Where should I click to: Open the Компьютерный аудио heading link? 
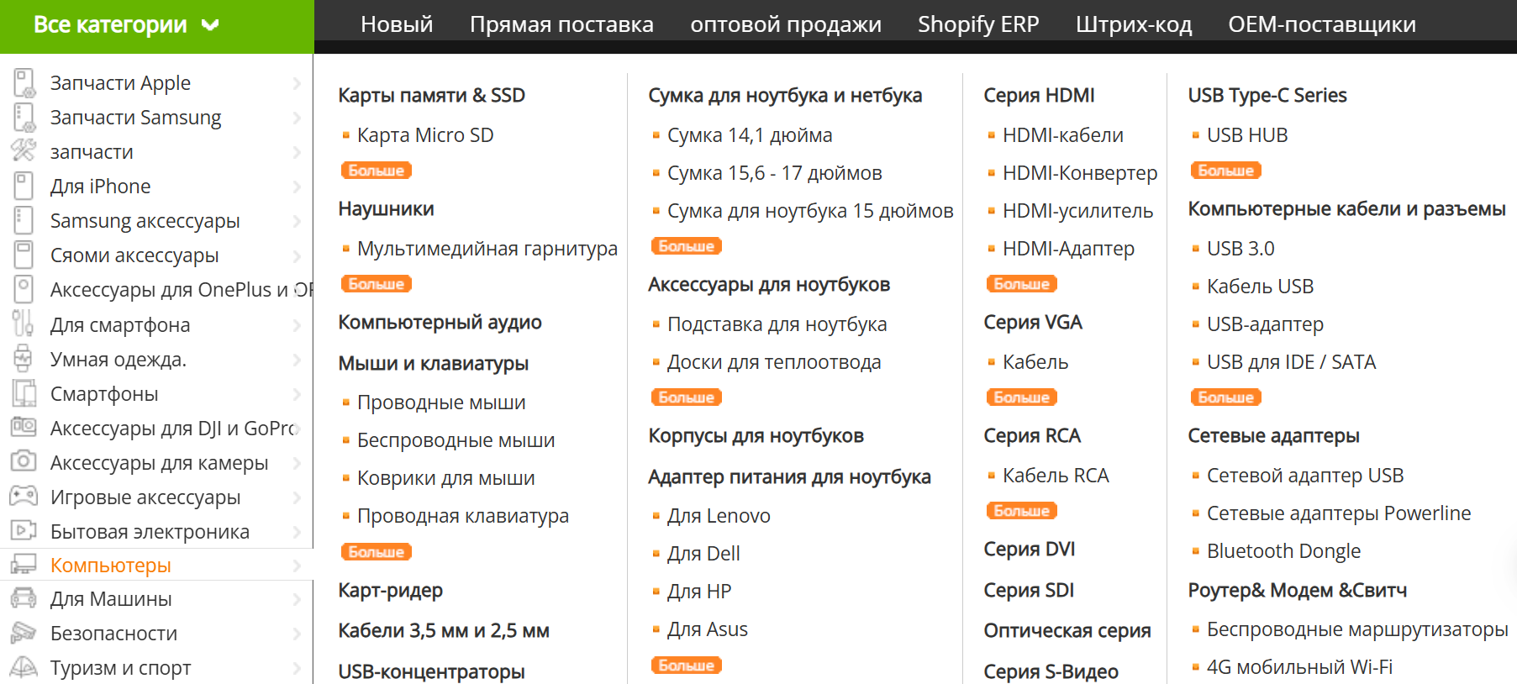(x=440, y=323)
